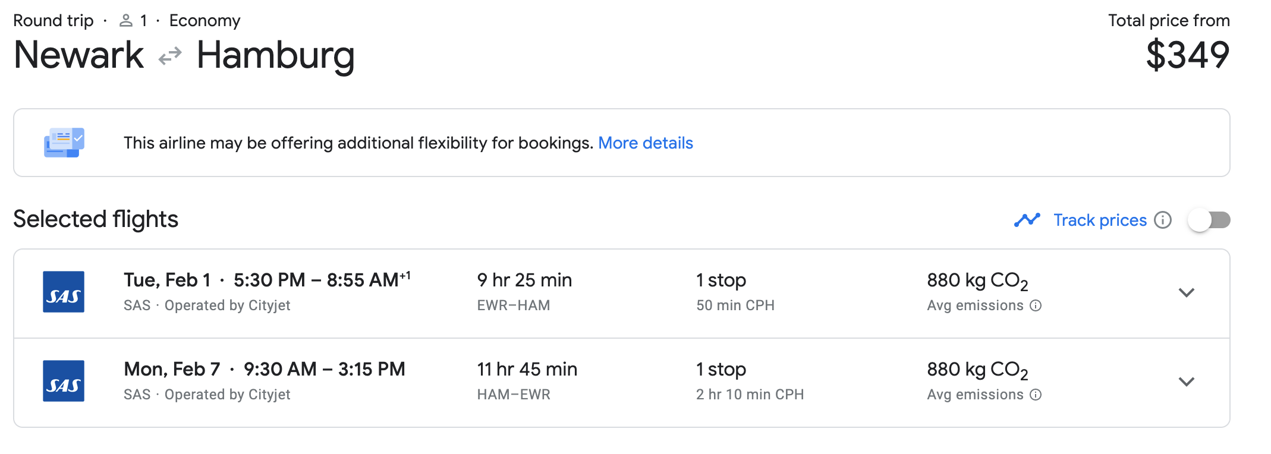Click the booking flexibility ticket icon

pyautogui.click(x=64, y=143)
